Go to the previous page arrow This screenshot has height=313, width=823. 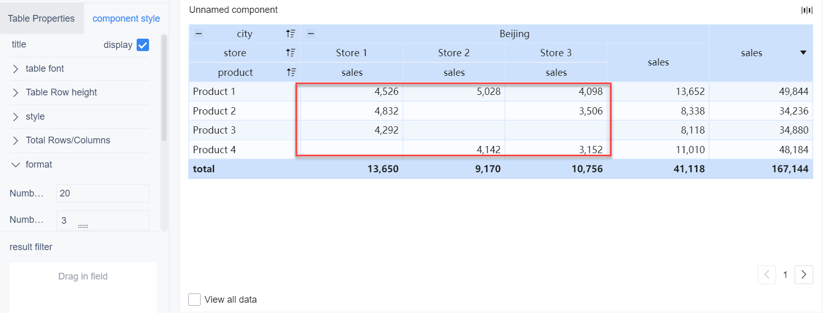click(x=767, y=275)
